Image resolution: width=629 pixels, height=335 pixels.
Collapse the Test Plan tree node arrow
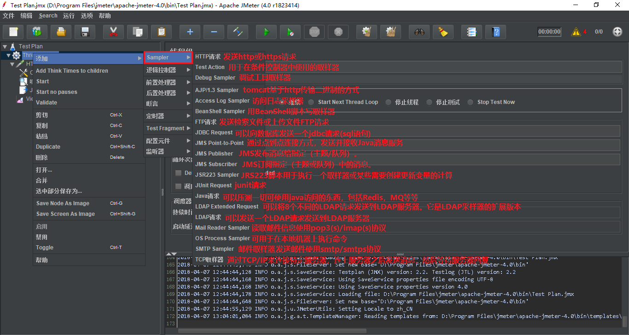click(x=5, y=46)
